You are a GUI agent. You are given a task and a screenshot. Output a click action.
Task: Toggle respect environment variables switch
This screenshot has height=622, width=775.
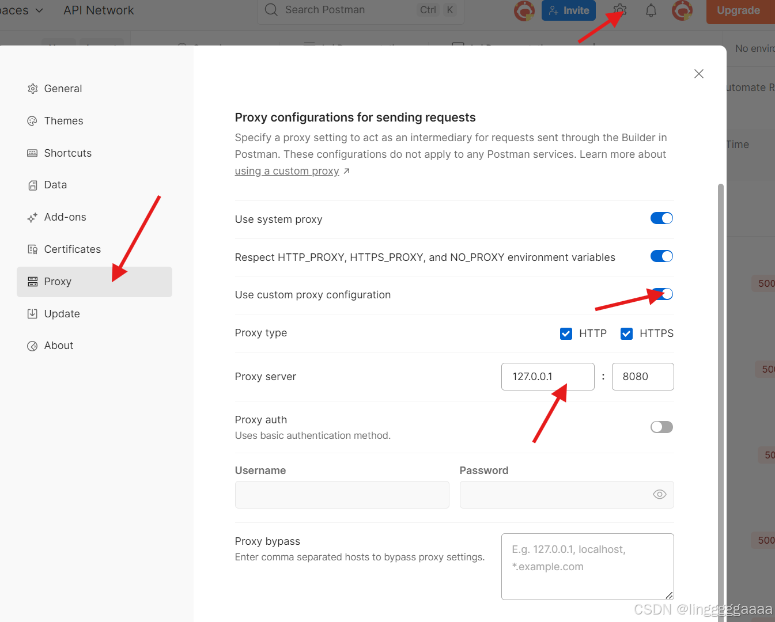[661, 256]
